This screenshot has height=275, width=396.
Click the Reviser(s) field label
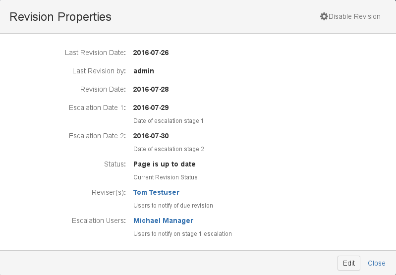pos(109,192)
